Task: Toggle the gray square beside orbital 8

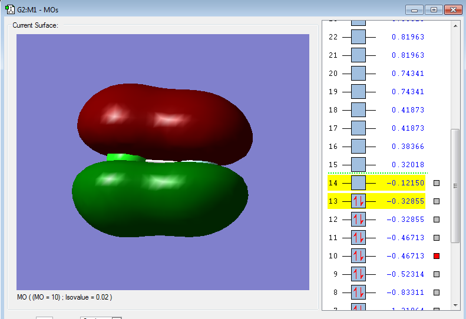Action: click(437, 293)
